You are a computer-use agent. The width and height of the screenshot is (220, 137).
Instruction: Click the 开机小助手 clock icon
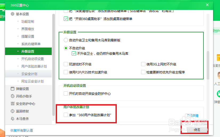tap(13, 96)
